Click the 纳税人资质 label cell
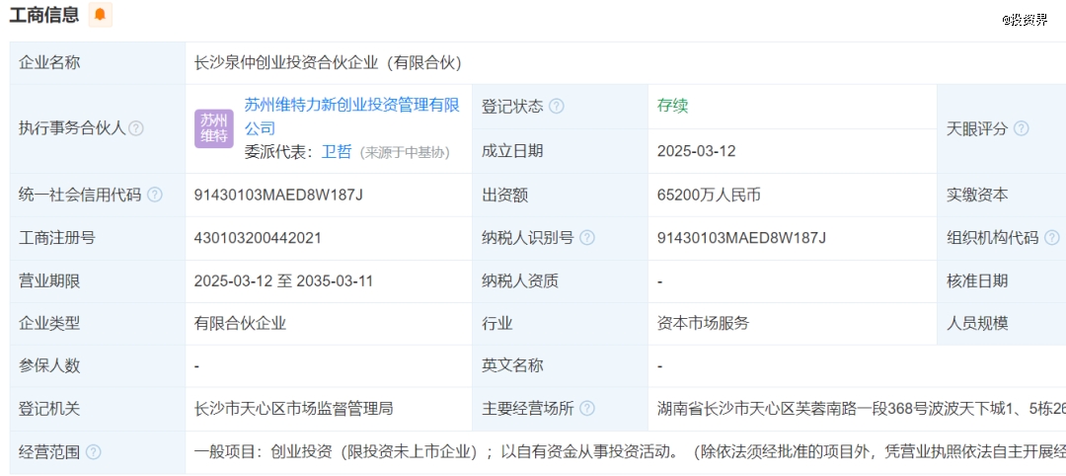Screen dimensions: 1066x476 point(561,280)
